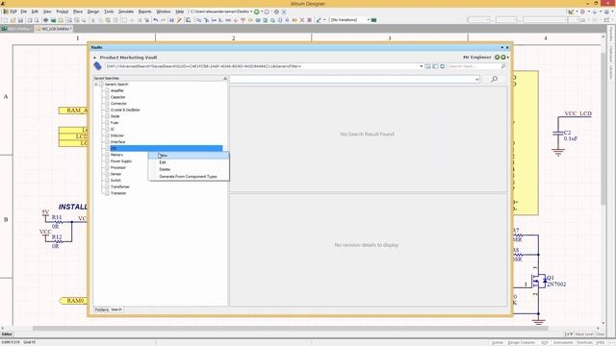The width and height of the screenshot is (616, 346).
Task: Open the Mr Engineer user dropdown arrow
Action: [508, 58]
